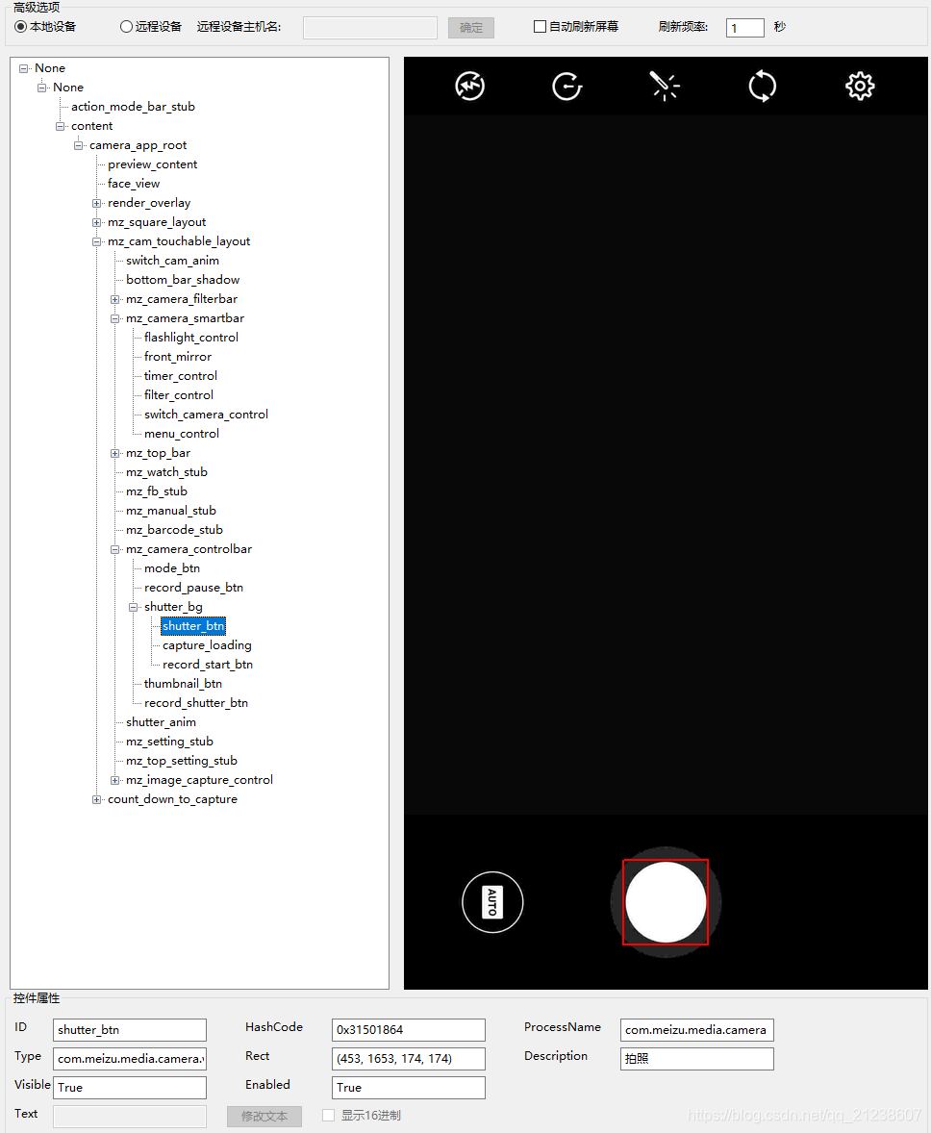Tap the filter magic wand icon
The height and width of the screenshot is (1133, 931).
click(665, 86)
